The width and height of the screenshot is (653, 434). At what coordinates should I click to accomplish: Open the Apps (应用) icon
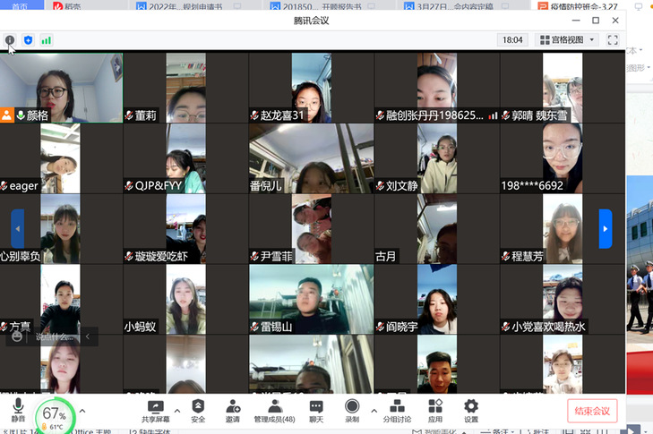click(435, 410)
